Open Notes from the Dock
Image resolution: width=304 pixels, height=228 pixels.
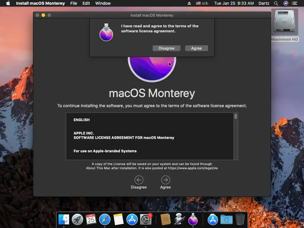118,219
